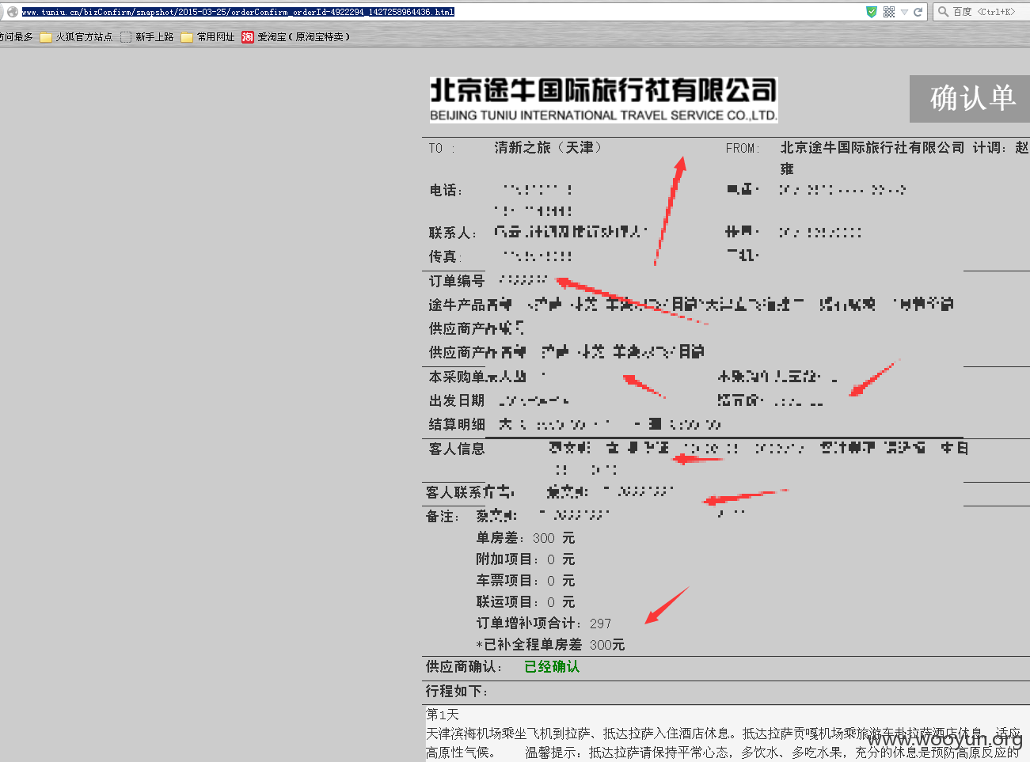Expand the address bar history dropdown arrow
Screen dimensions: 1030x762
point(904,12)
